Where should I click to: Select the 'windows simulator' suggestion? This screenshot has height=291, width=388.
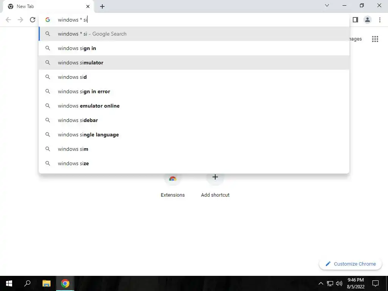[x=194, y=63]
